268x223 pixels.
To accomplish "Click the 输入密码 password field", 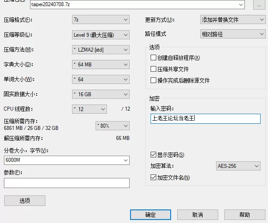I will [206, 118].
